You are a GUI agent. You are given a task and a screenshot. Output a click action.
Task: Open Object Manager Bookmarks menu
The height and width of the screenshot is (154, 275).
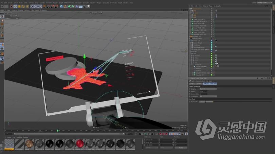[217, 6]
